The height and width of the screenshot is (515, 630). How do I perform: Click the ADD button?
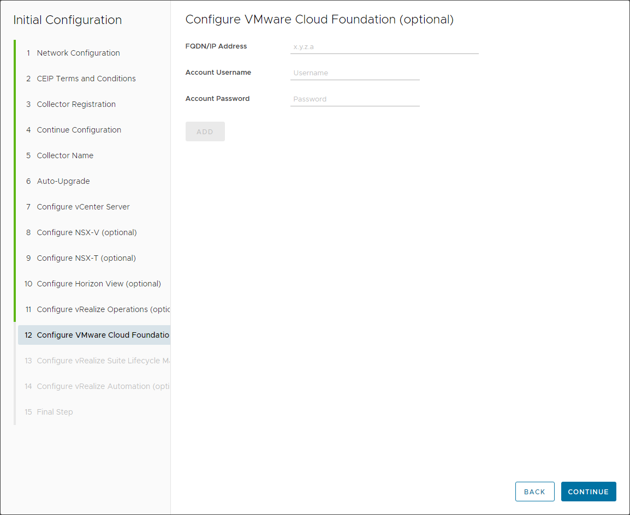(x=205, y=131)
